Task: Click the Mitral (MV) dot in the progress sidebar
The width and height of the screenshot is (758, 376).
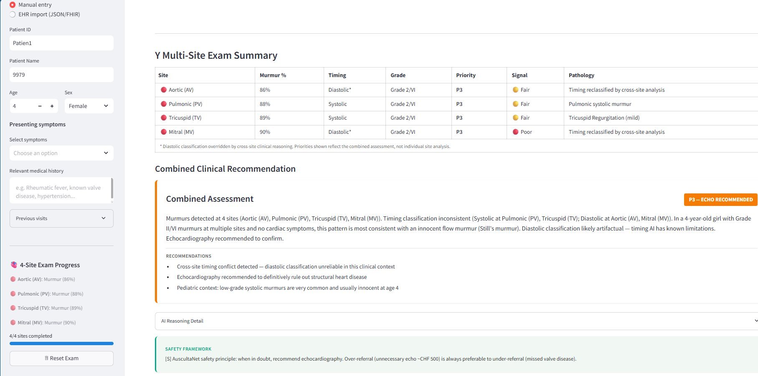Action: (x=12, y=322)
